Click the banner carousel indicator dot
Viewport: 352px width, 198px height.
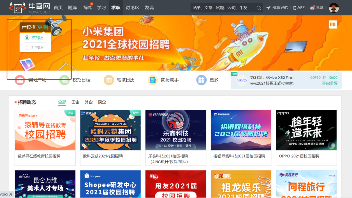pyautogui.click(x=173, y=64)
